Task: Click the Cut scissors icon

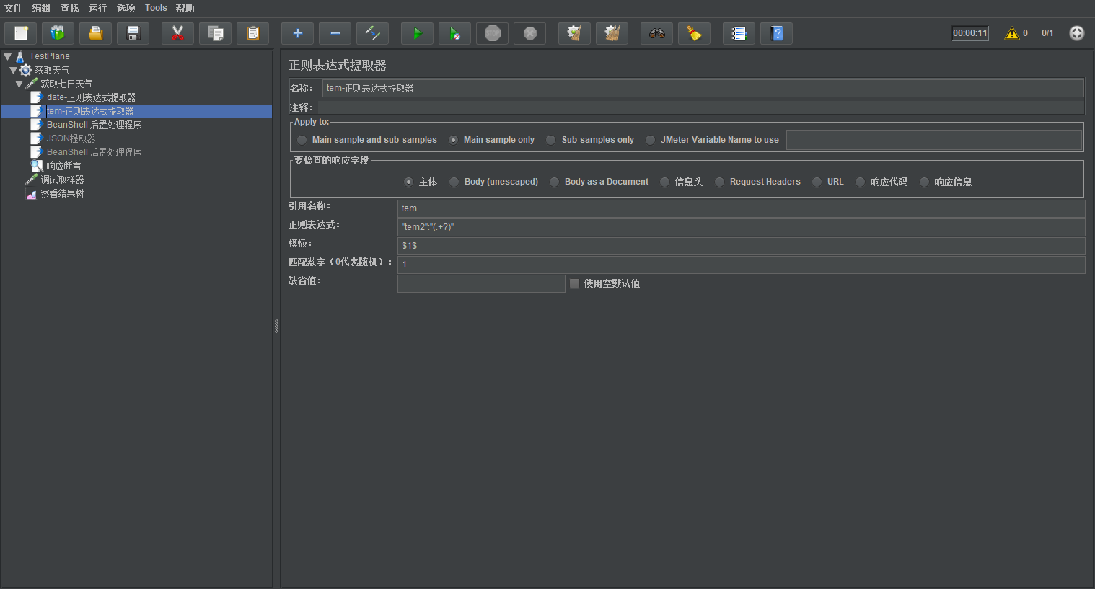Action: [x=177, y=33]
